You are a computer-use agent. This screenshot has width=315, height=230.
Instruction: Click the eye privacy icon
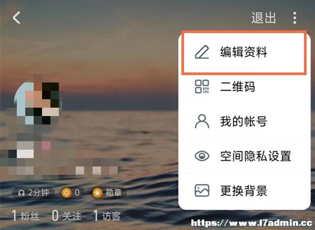click(x=202, y=156)
